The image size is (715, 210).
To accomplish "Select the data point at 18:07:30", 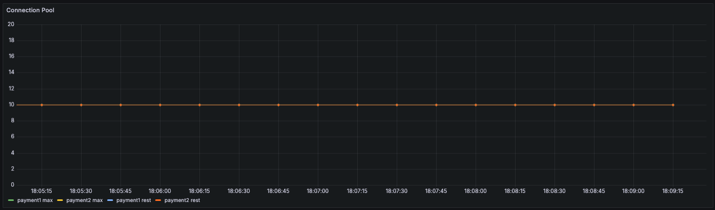I will [x=397, y=105].
